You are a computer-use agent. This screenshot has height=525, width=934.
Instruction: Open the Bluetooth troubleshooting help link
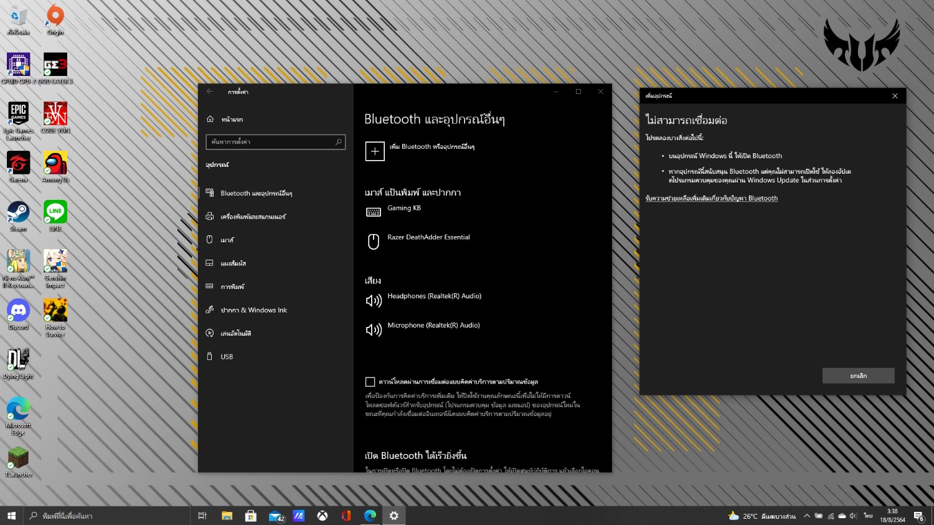[711, 199]
